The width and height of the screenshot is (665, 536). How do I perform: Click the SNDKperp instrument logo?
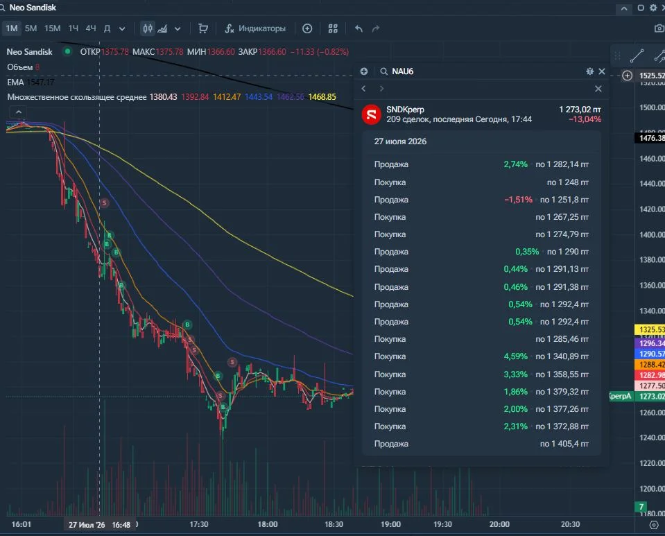point(371,114)
